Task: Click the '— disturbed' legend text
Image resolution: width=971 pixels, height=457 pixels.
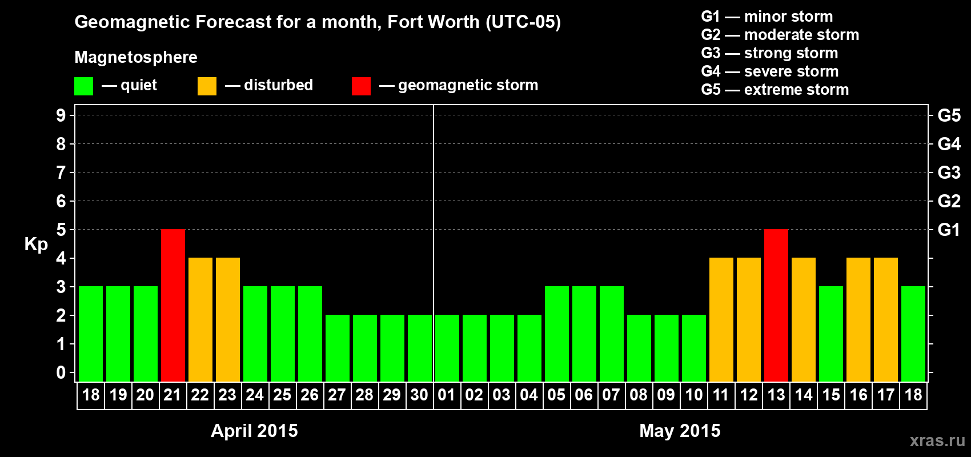Action: point(269,85)
